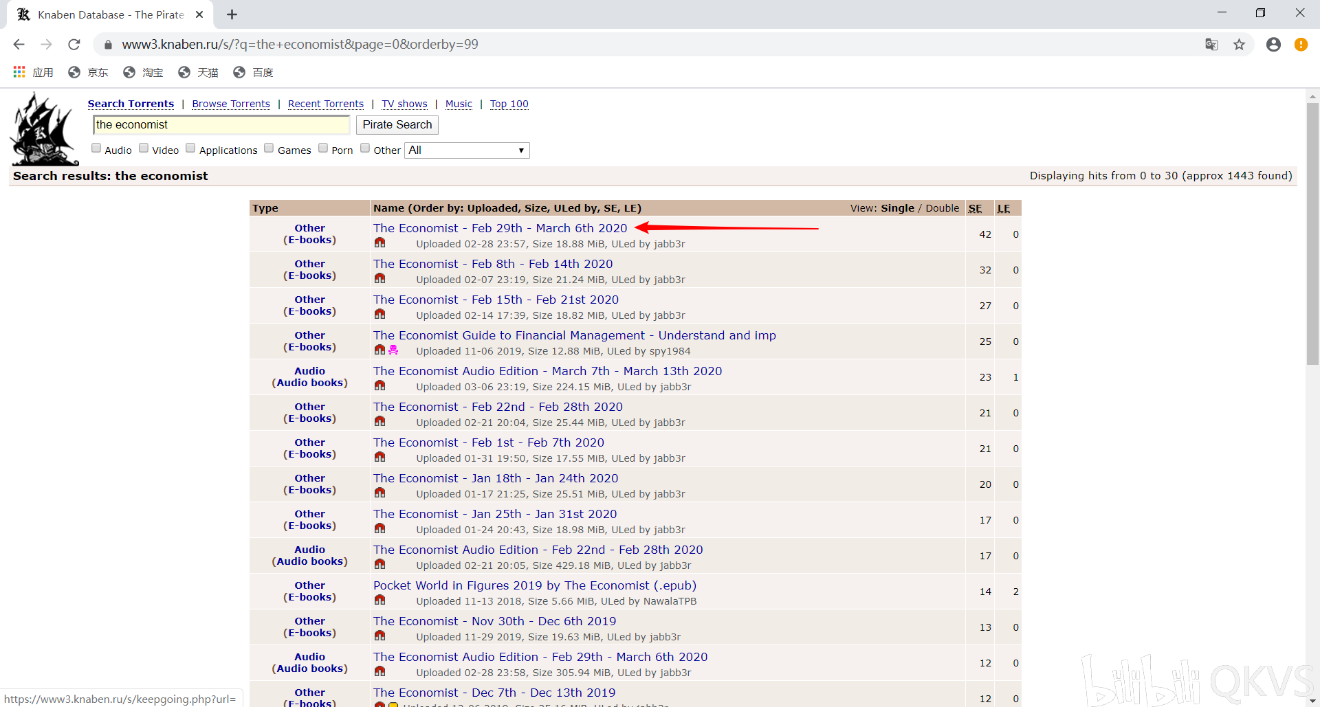1320x707 pixels.
Task: Click magnet icon for Jan 25th - Jan 31st 2020
Action: 379,529
